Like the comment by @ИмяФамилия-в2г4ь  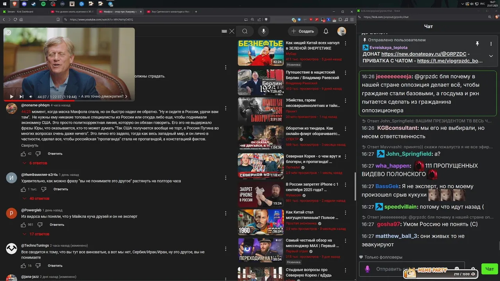tap(24, 189)
